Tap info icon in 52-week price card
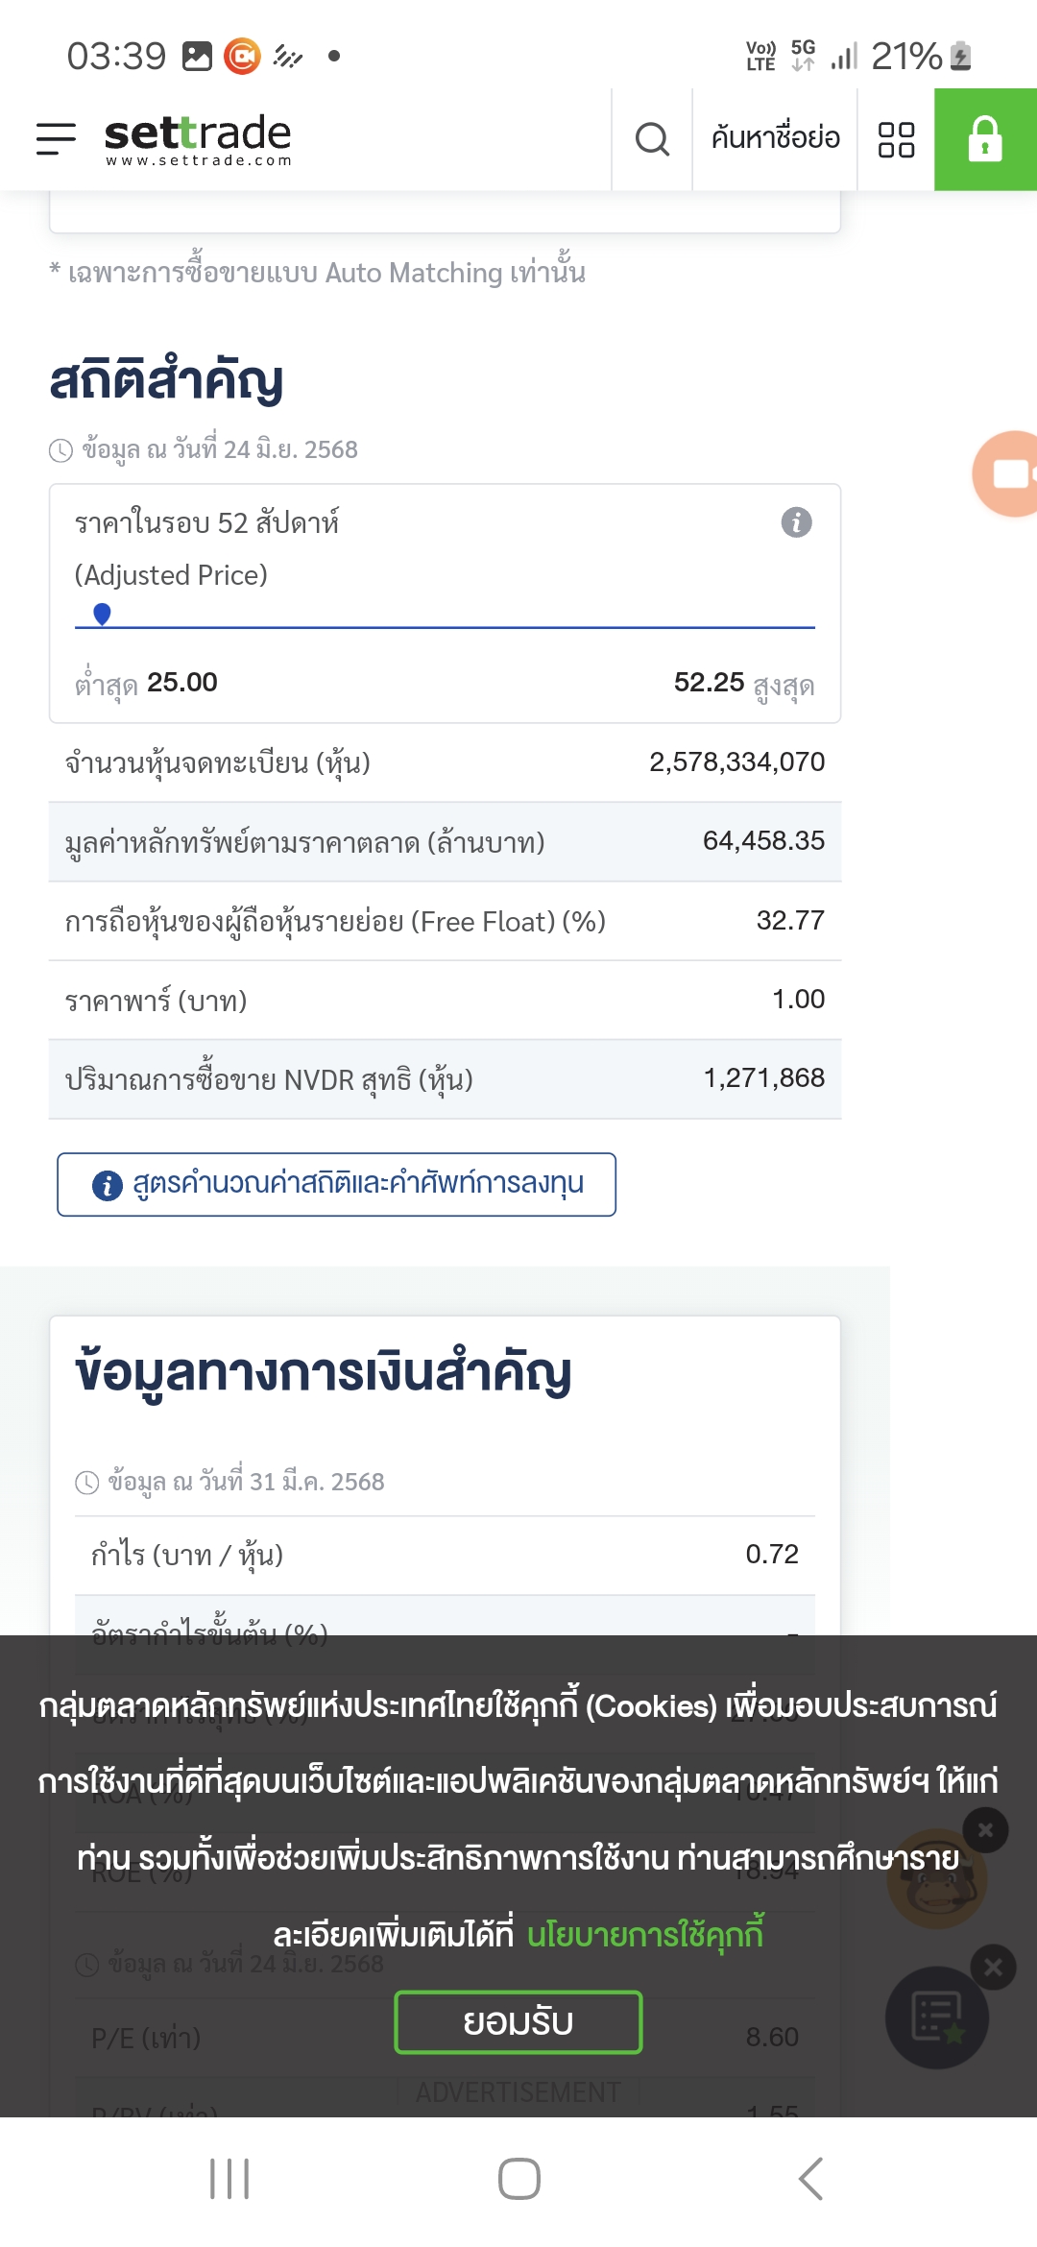The width and height of the screenshot is (1037, 2247). 796,522
